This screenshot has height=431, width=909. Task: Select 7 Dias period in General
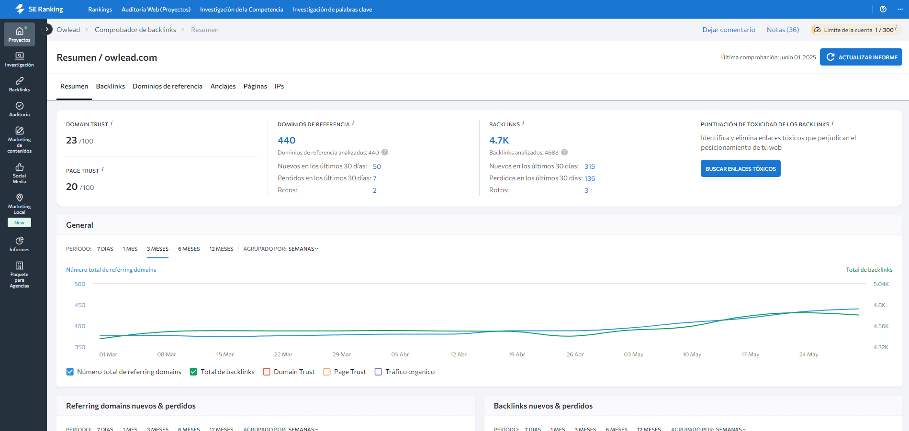click(105, 249)
